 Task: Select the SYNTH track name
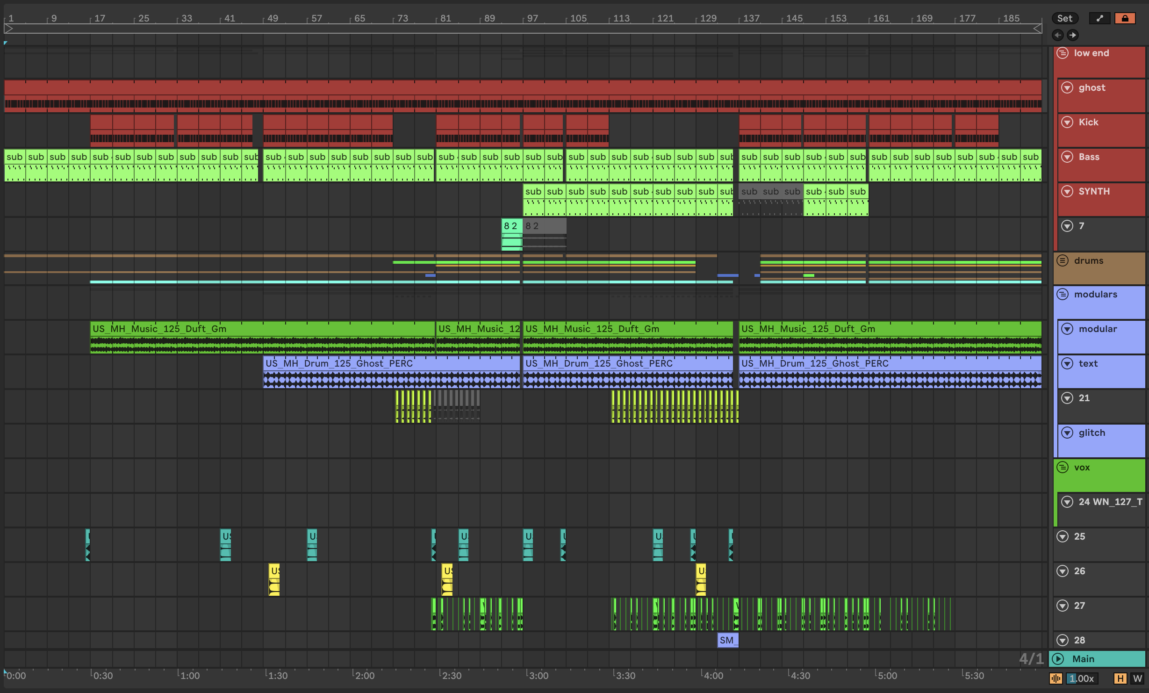pos(1094,191)
